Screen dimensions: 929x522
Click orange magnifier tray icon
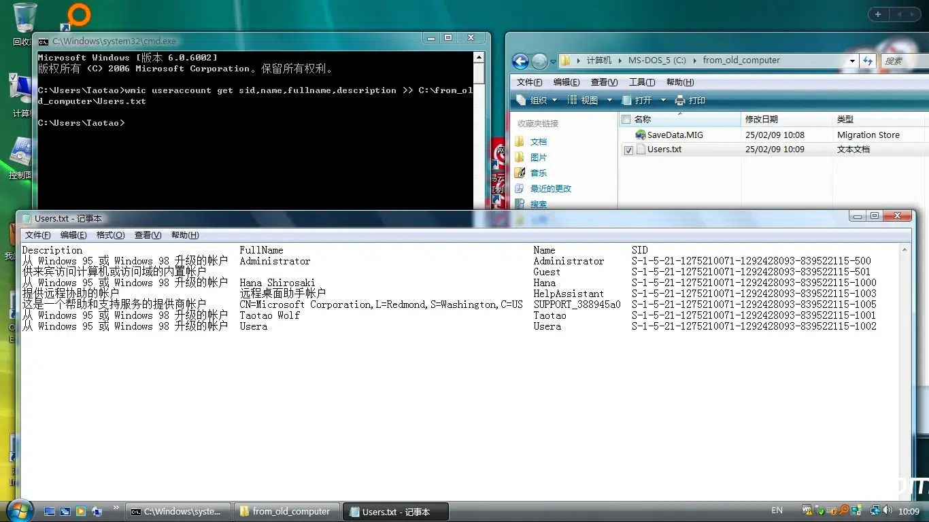click(844, 510)
